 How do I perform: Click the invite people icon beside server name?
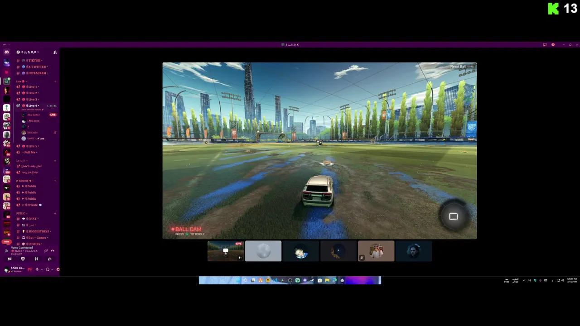coord(55,52)
